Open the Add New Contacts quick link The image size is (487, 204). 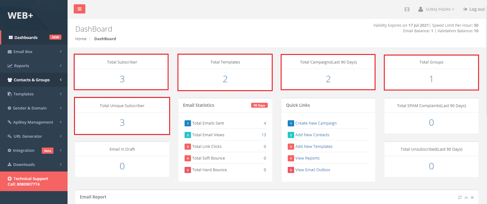tap(312, 135)
